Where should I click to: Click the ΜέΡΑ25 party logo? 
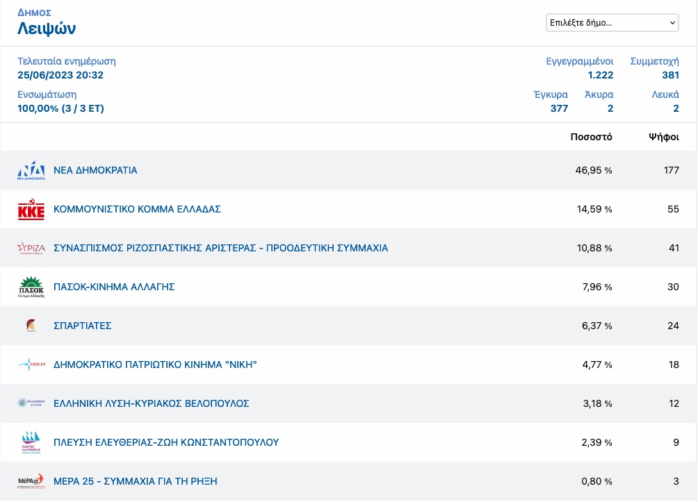(31, 481)
